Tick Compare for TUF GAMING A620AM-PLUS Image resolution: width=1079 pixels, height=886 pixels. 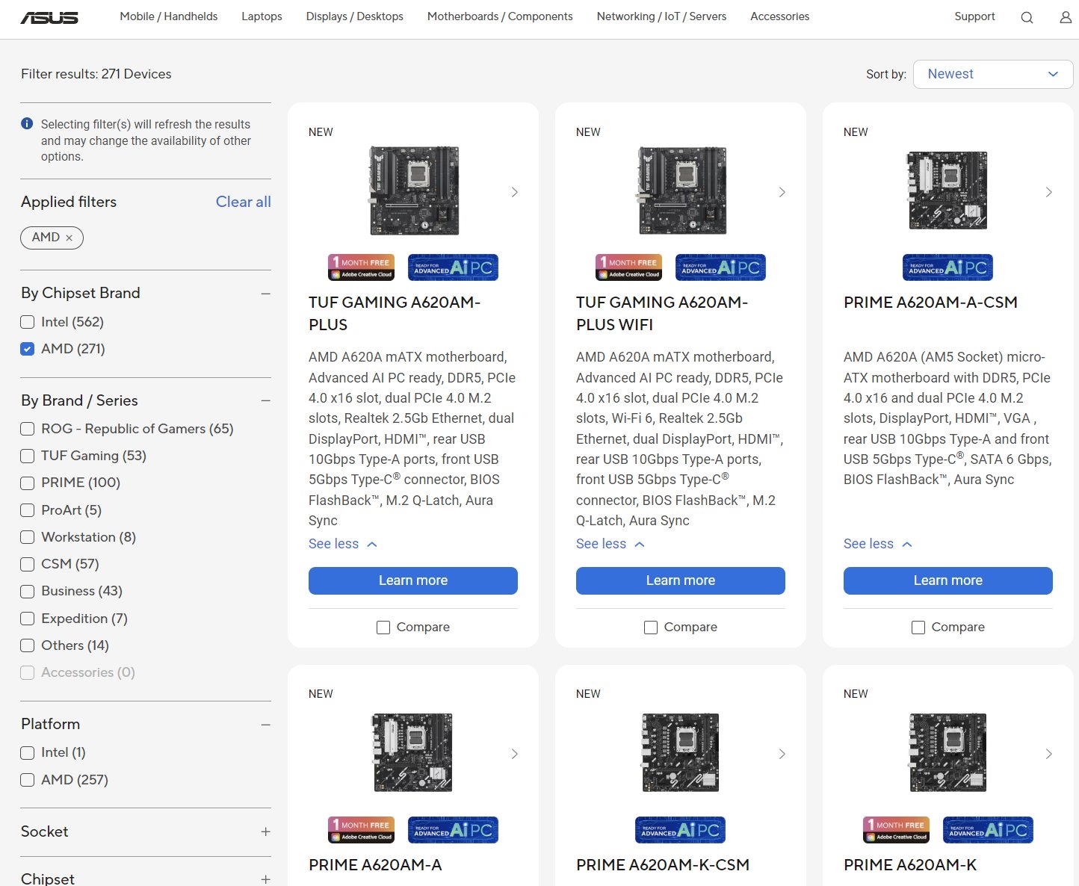click(x=383, y=628)
